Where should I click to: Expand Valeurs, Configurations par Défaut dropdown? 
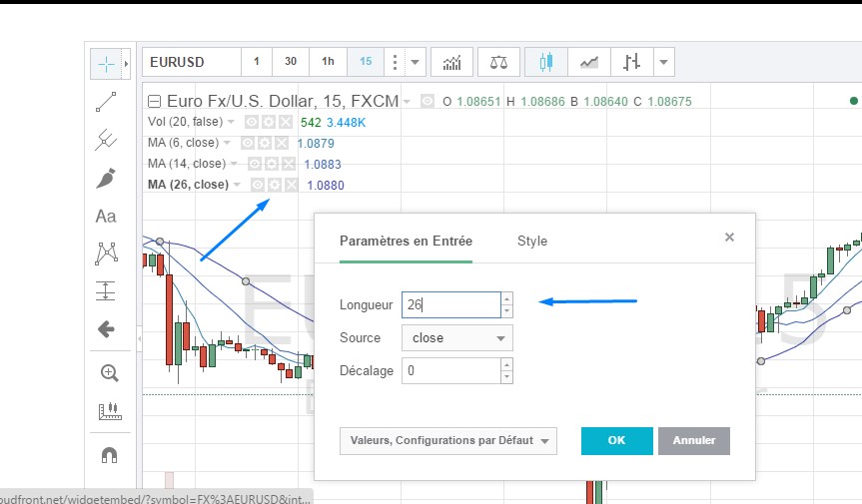click(x=447, y=441)
